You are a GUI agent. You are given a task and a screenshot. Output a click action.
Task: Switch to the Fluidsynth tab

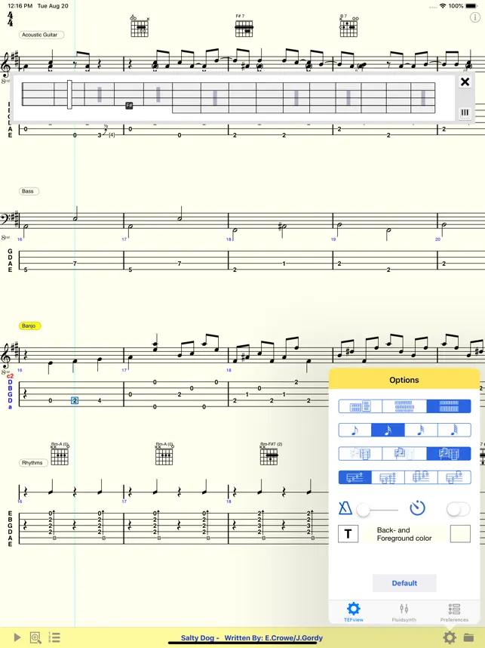coord(404,612)
